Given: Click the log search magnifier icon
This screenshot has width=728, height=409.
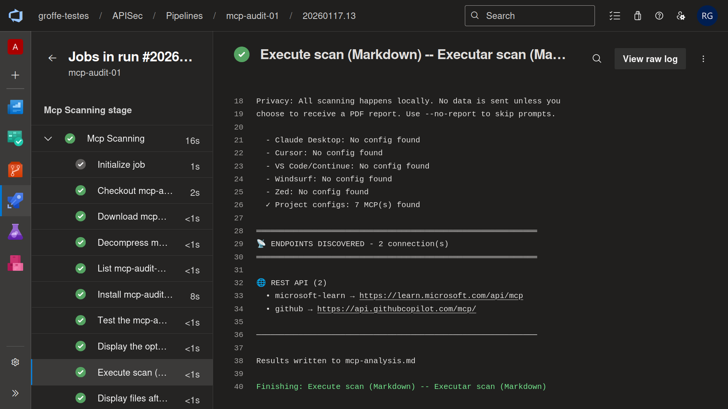Looking at the screenshot, I should pos(597,59).
